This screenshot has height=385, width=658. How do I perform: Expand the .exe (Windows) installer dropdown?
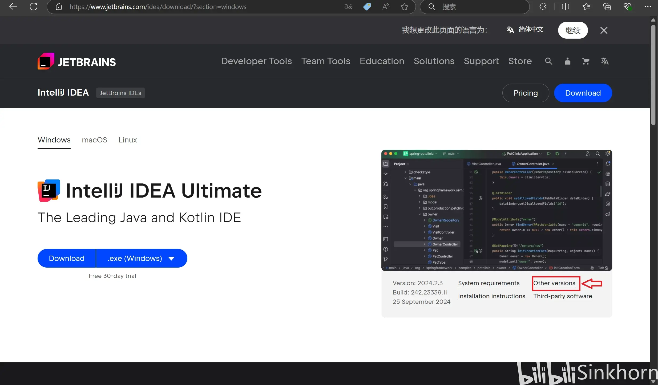tap(142, 258)
